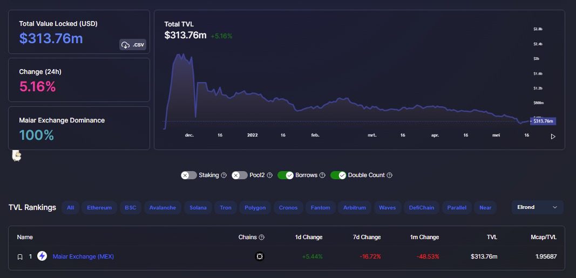Disable the Double Count toggle
This screenshot has width=576, height=278.
[x=338, y=175]
